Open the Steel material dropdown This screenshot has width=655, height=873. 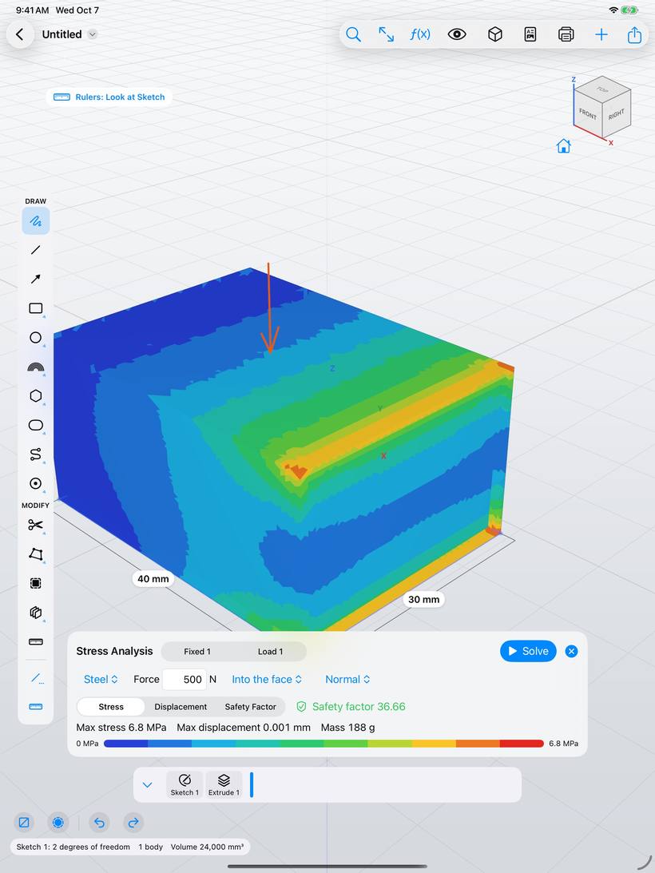[101, 679]
